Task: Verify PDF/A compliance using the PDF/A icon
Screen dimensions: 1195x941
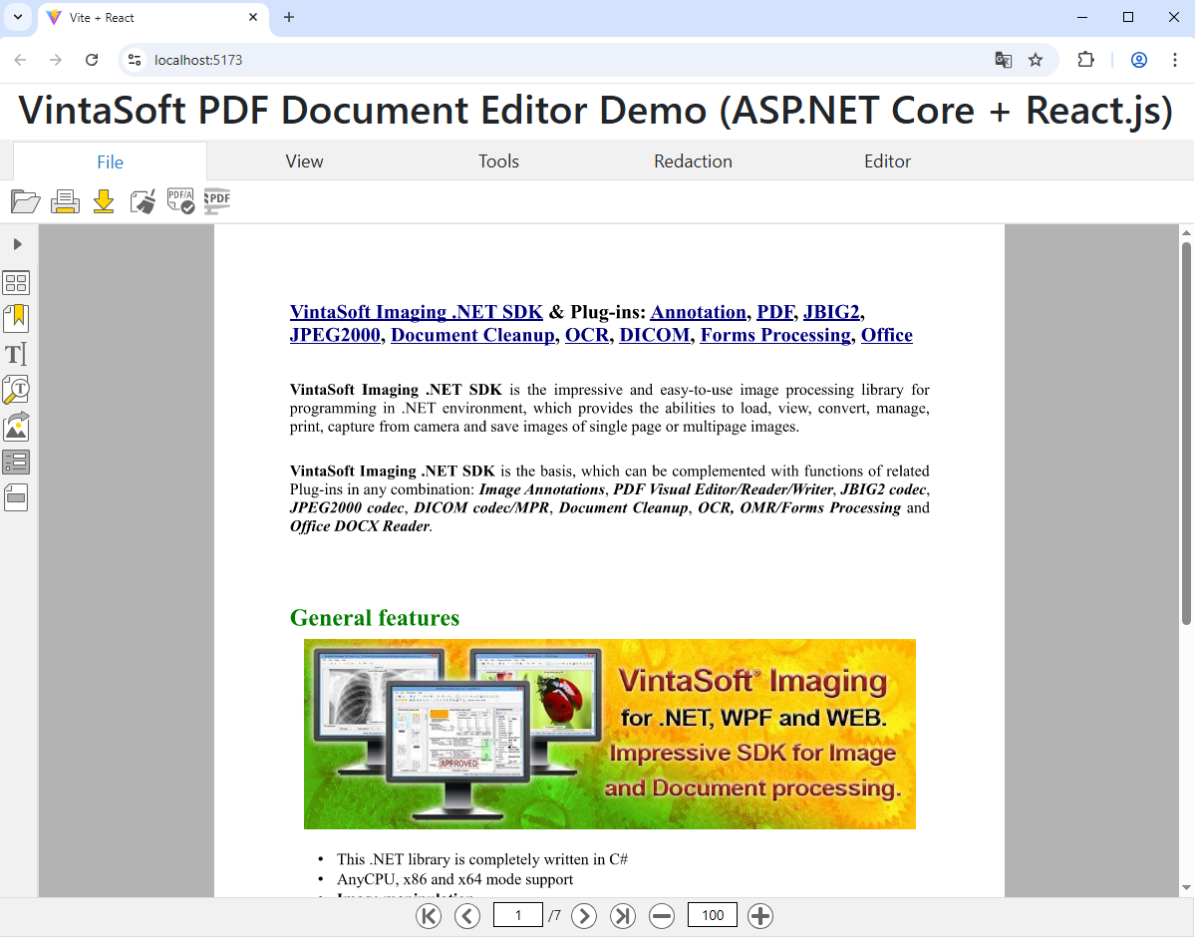Action: (180, 201)
